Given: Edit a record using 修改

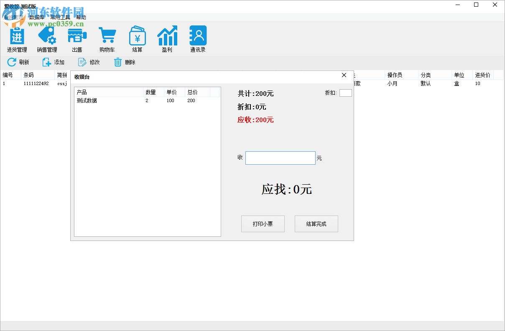Looking at the screenshot, I should (x=89, y=62).
